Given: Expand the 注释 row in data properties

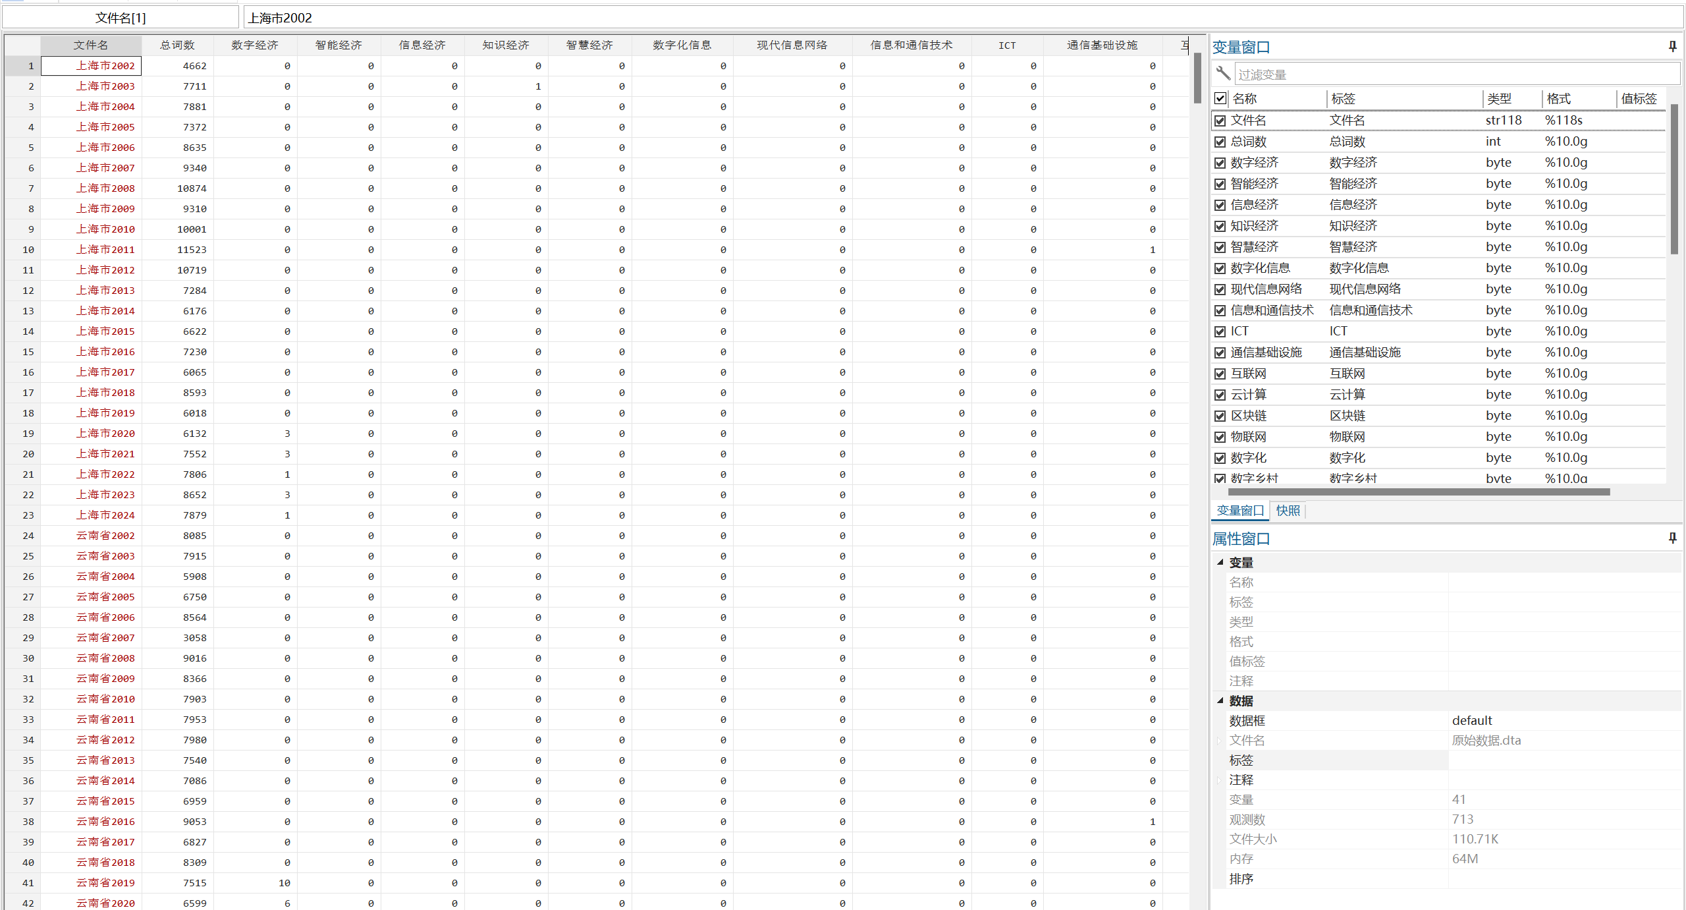Looking at the screenshot, I should click(x=1220, y=780).
